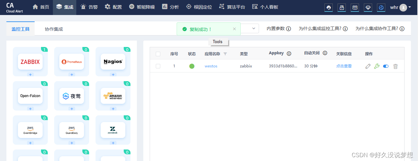Add new ZABBIX integration with plus

coord(30,74)
